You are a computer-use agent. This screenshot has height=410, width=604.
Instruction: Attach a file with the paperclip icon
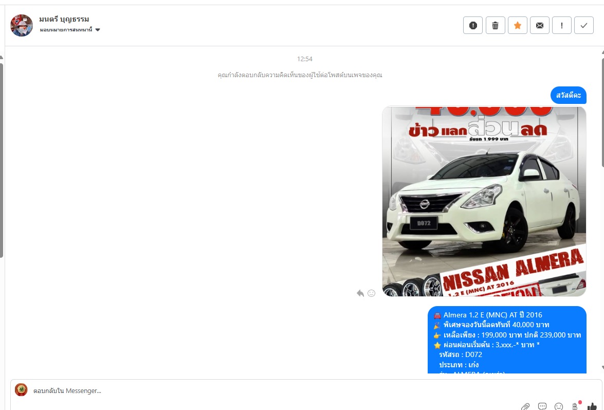[x=525, y=406]
